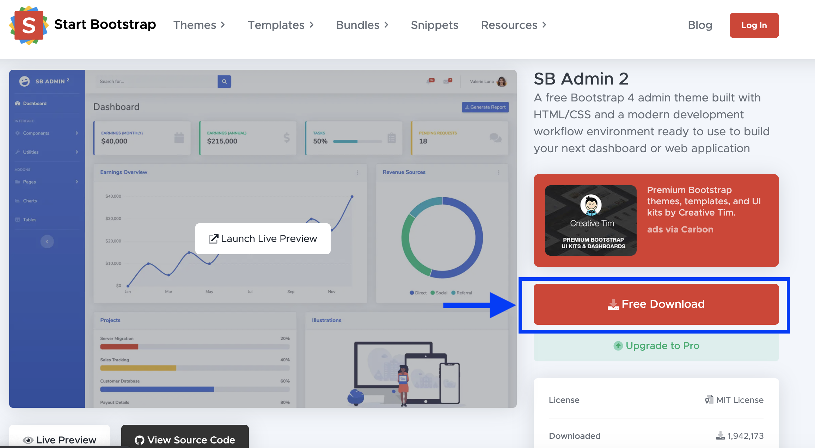Open Revenue Sources three-dot menu
This screenshot has width=815, height=448.
(498, 172)
